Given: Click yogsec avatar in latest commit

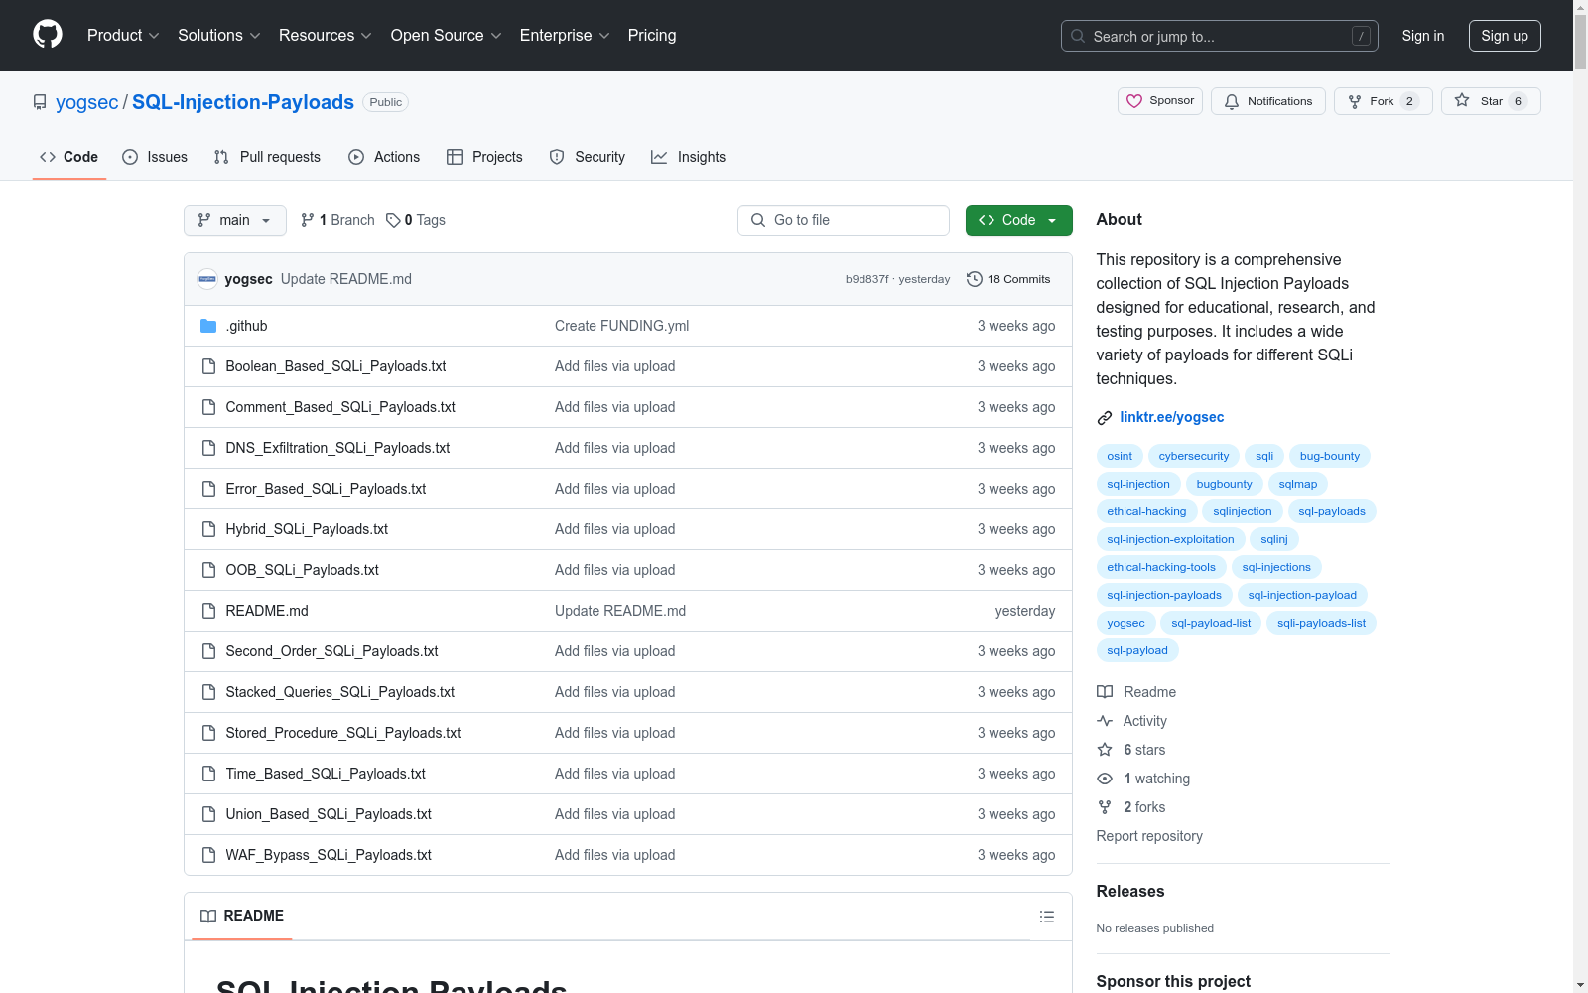Looking at the screenshot, I should click(207, 279).
